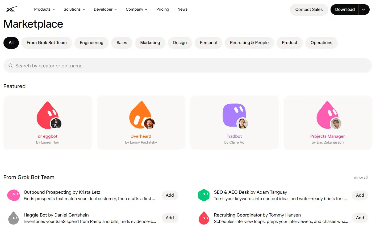Click the green SEO & AEO Desk icon

click(x=204, y=195)
